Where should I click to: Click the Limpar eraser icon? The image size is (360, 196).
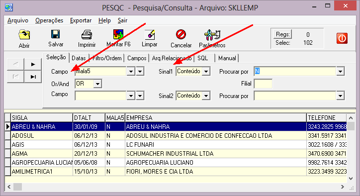click(150, 34)
